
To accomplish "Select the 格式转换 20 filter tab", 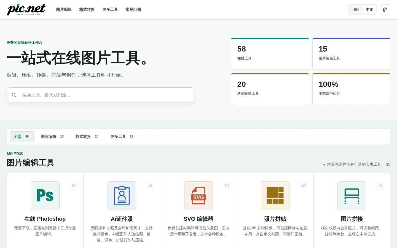I will coord(87,137).
